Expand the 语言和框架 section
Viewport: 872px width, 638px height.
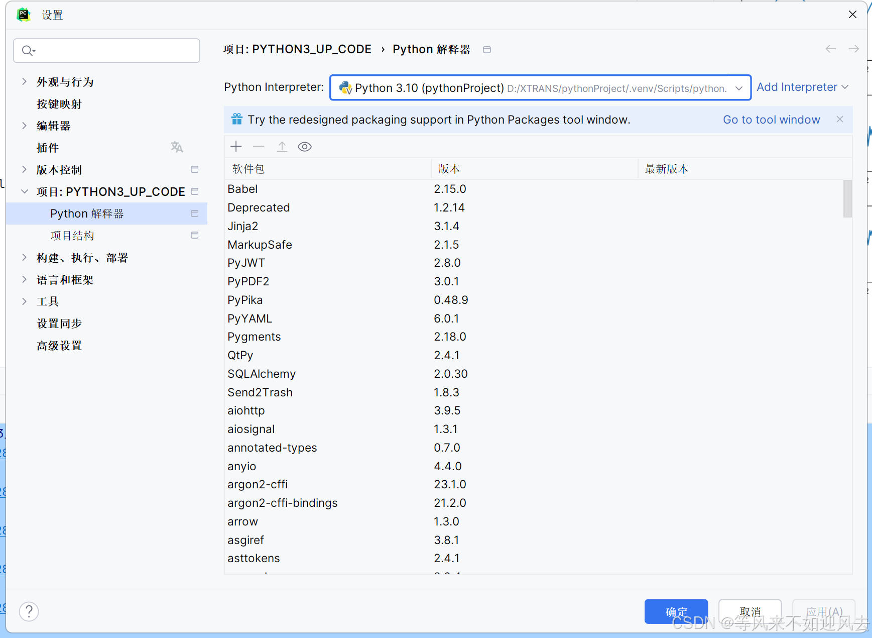24,279
